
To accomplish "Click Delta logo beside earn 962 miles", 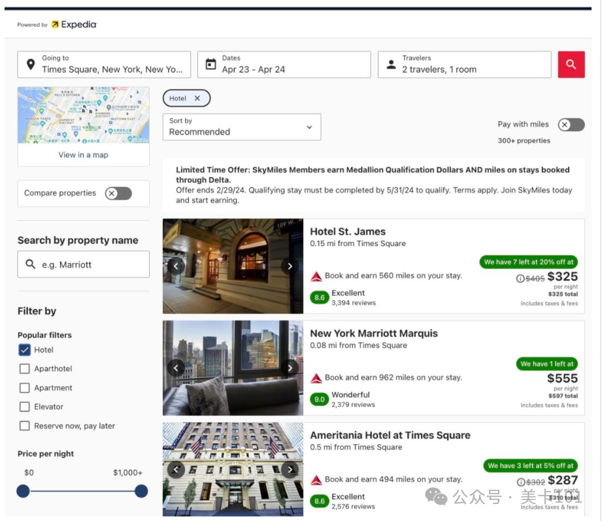I will (316, 378).
